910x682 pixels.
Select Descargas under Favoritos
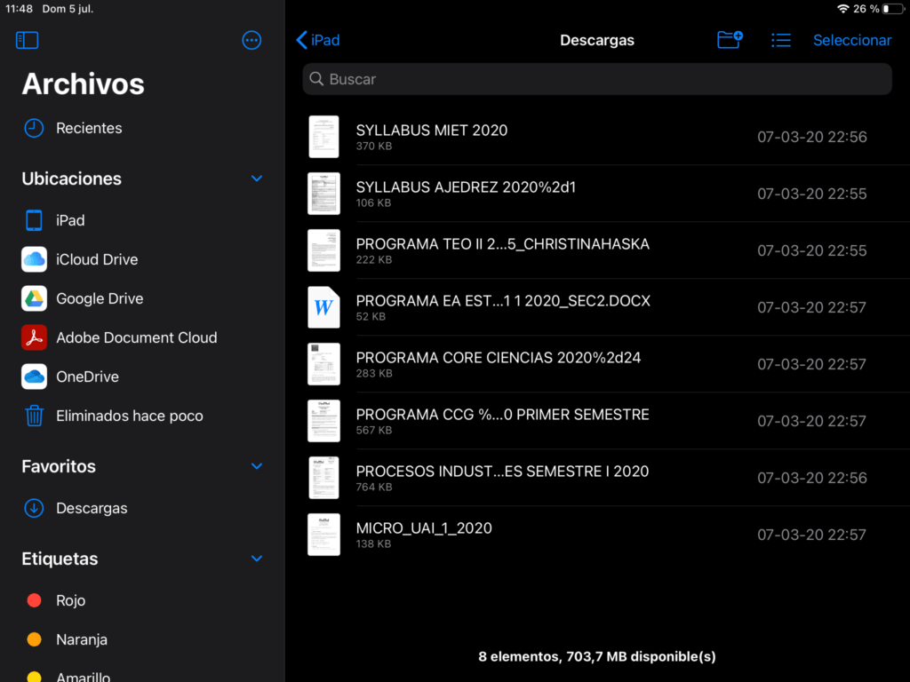pyautogui.click(x=91, y=508)
